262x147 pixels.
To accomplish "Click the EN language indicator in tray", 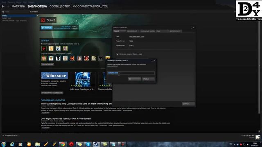I will (230, 144).
